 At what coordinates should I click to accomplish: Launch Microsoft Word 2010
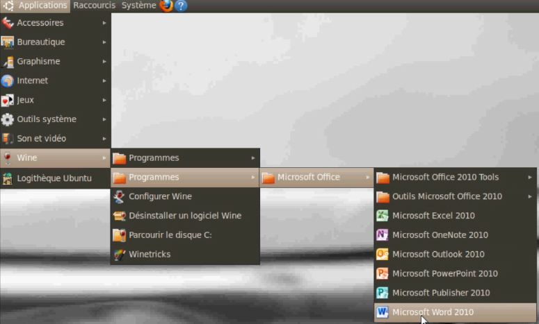(x=455, y=312)
